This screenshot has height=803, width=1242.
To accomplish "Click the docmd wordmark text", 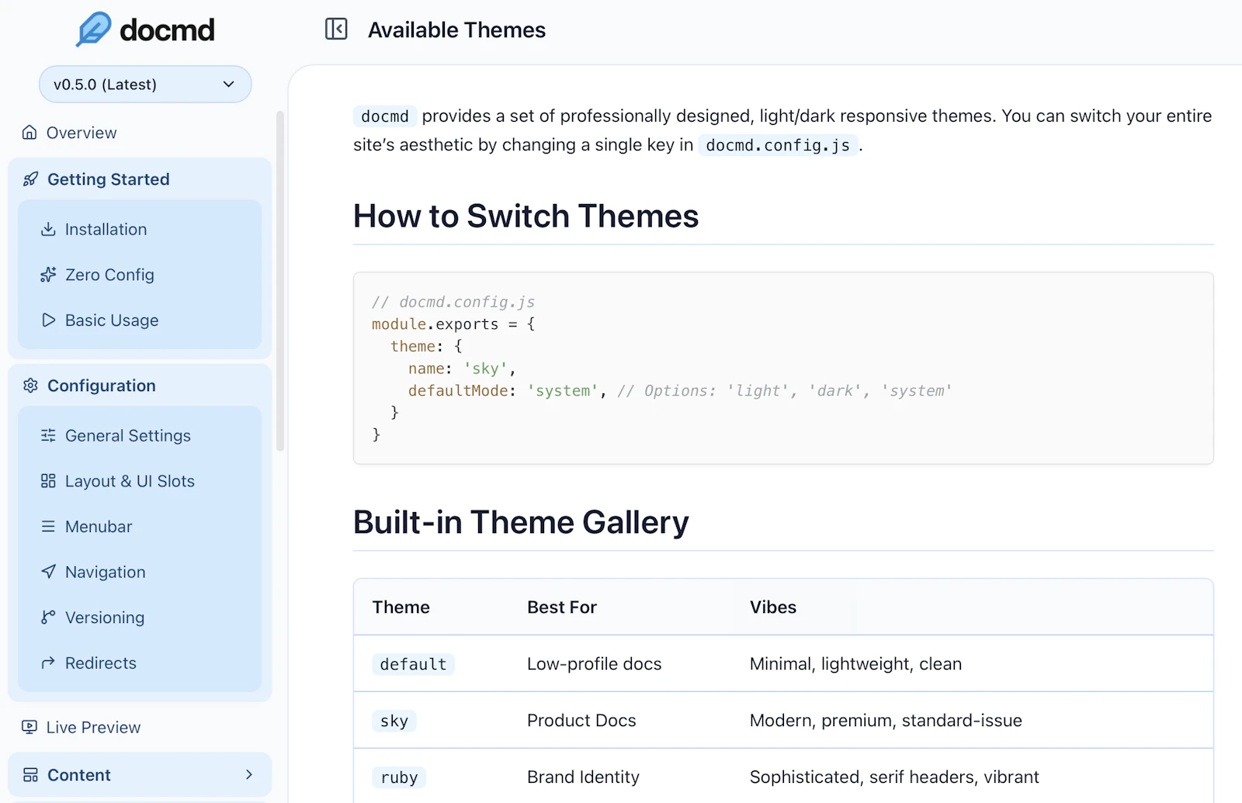I will click(167, 30).
